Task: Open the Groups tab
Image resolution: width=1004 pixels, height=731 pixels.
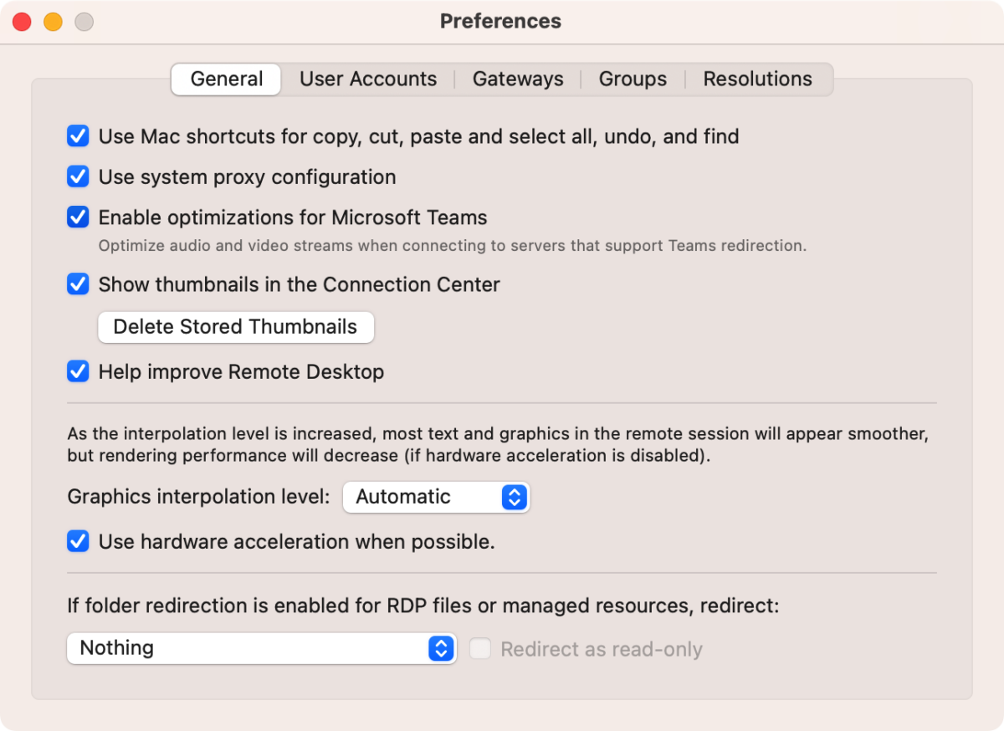Action: 633,79
